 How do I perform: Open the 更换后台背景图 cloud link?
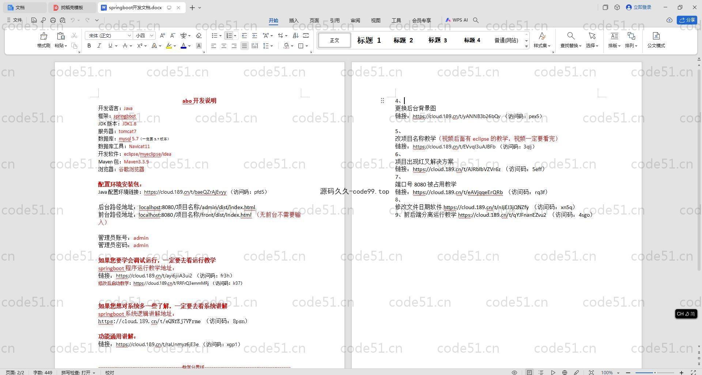point(456,116)
